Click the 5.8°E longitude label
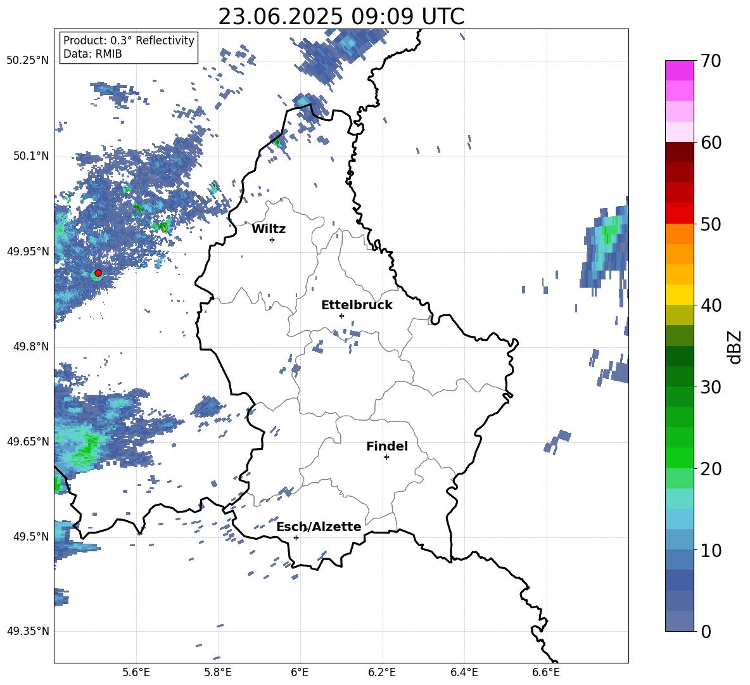The image size is (750, 685). (218, 673)
